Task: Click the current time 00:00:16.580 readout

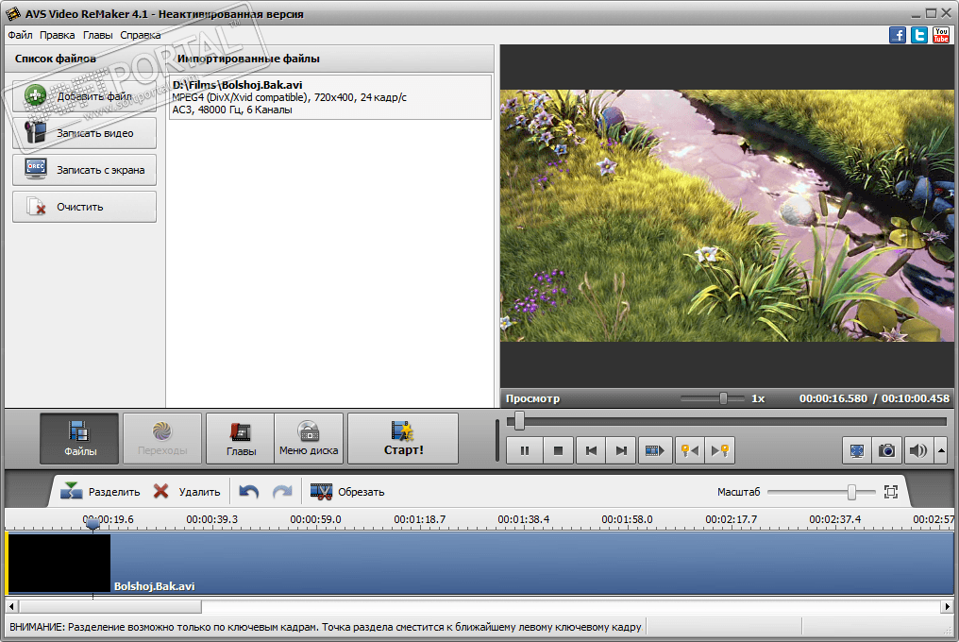Action: coord(833,398)
